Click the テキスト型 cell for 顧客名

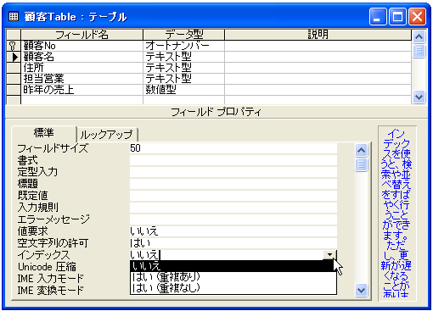point(184,57)
